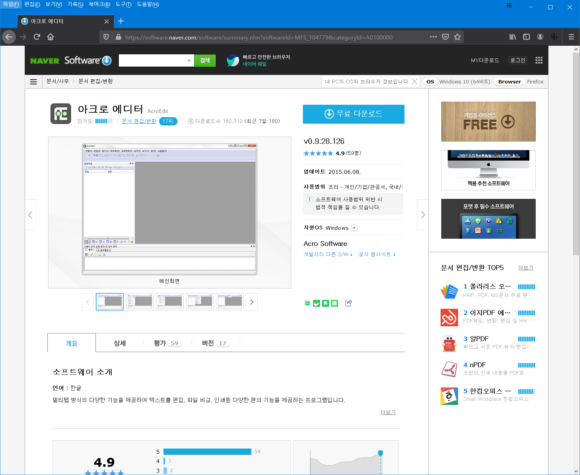Open 알PDF in TOP5 list
580x475 pixels.
click(479, 339)
